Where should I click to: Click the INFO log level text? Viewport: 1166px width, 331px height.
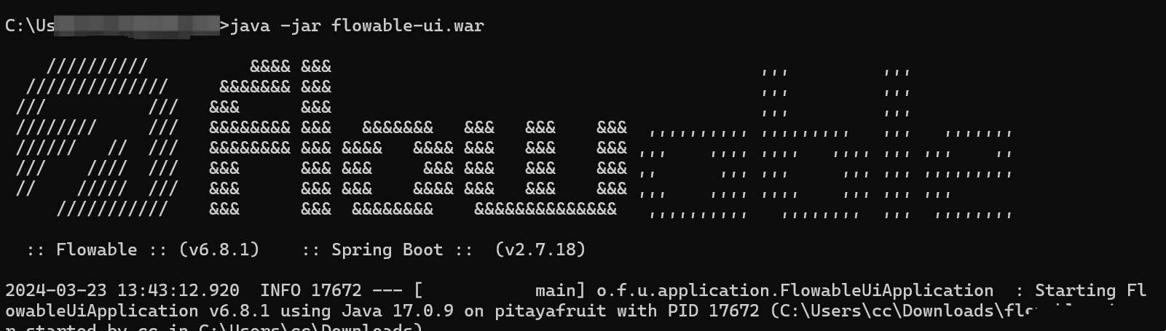point(280,290)
